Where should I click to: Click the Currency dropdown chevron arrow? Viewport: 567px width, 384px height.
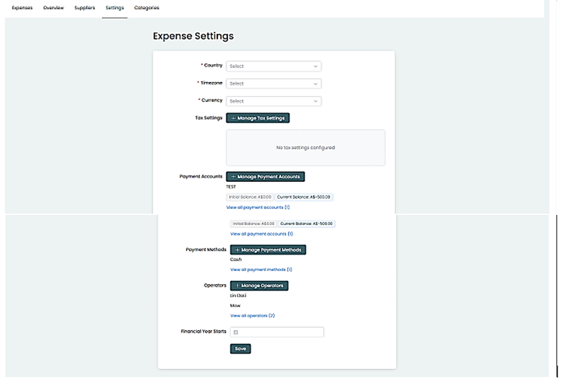tap(316, 101)
